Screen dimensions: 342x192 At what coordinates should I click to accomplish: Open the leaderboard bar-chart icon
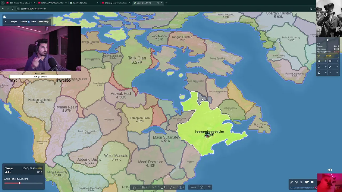[5, 17]
